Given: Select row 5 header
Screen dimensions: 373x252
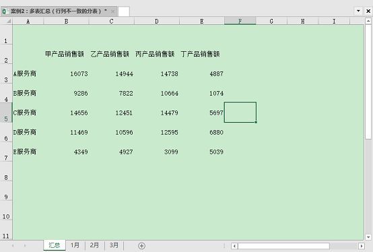Looking at the screenshot, I should point(6,113).
